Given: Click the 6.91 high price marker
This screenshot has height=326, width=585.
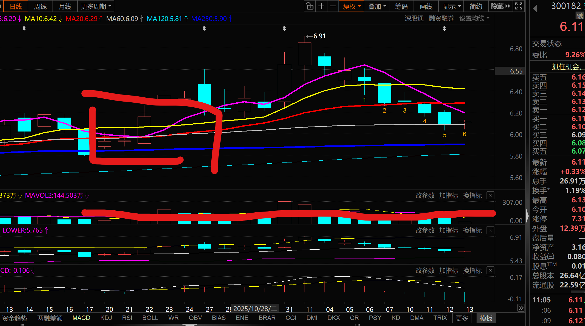Looking at the screenshot, I should pyautogui.click(x=319, y=36).
